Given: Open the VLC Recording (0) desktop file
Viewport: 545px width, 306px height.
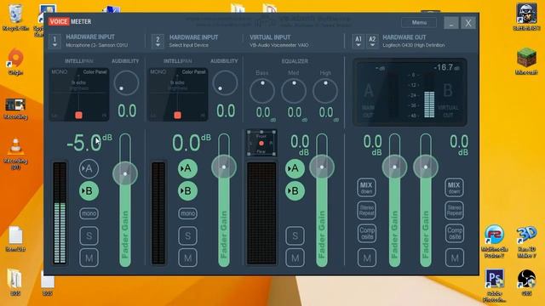Looking at the screenshot, I should (15, 153).
